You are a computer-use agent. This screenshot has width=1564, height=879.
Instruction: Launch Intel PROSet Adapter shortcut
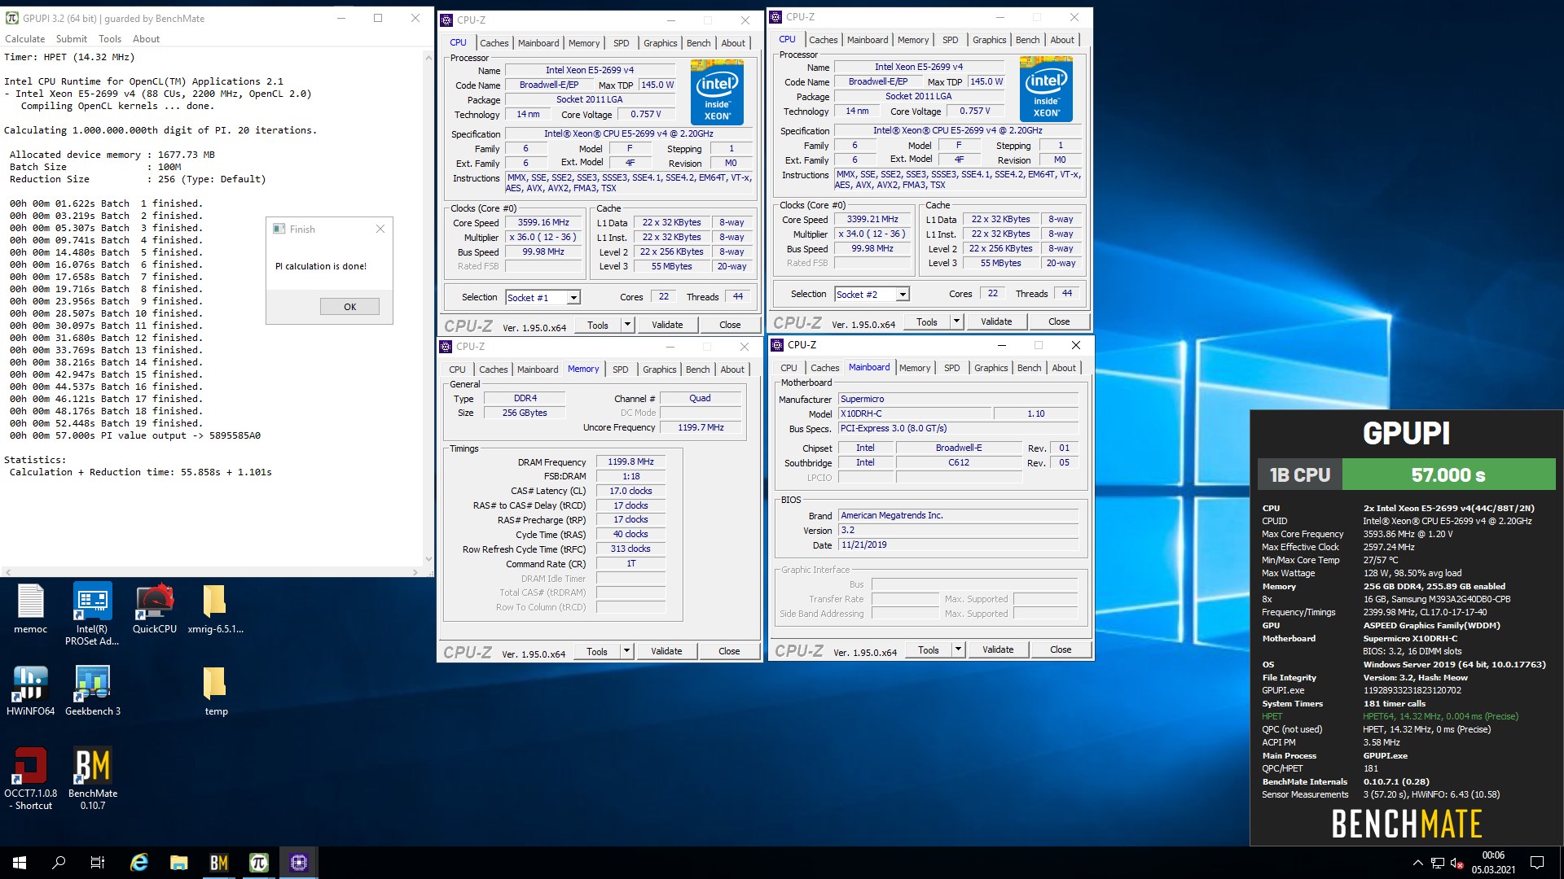(x=92, y=614)
